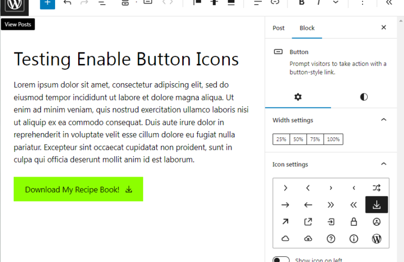Choose the WordPress logo icon in Icon settings
Screen dimensions: 404x262
tap(376, 238)
